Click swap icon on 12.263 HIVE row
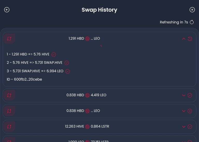This screenshot has width=199, height=142. pos(9,127)
